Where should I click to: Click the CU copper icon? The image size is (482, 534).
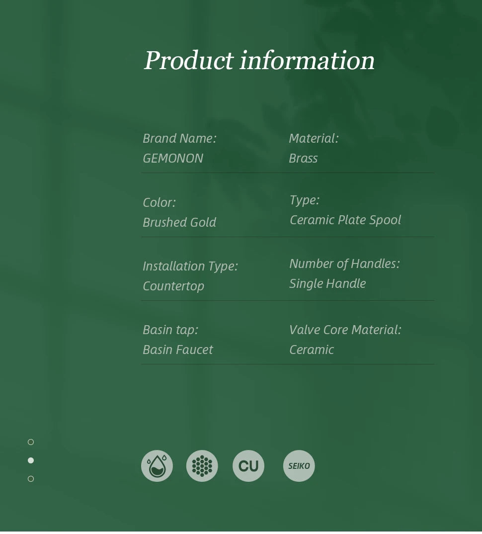(248, 466)
